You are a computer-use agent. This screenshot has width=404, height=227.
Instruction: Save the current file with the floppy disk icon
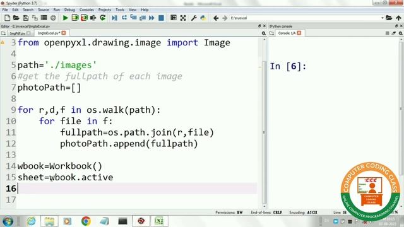pyautogui.click(x=25, y=18)
